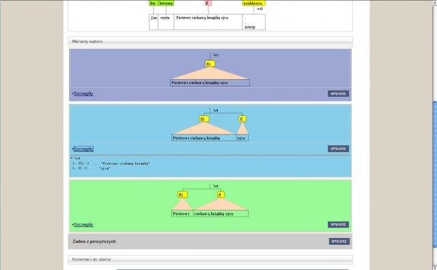Click the detail line with "Piotrowi ciekawą książkę"

point(111,164)
